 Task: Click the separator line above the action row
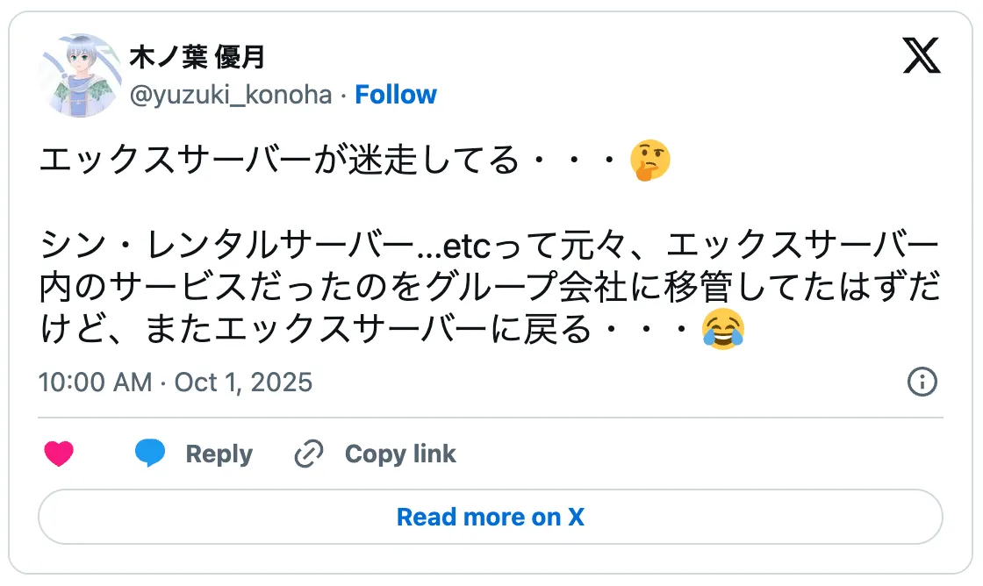pyautogui.click(x=491, y=413)
